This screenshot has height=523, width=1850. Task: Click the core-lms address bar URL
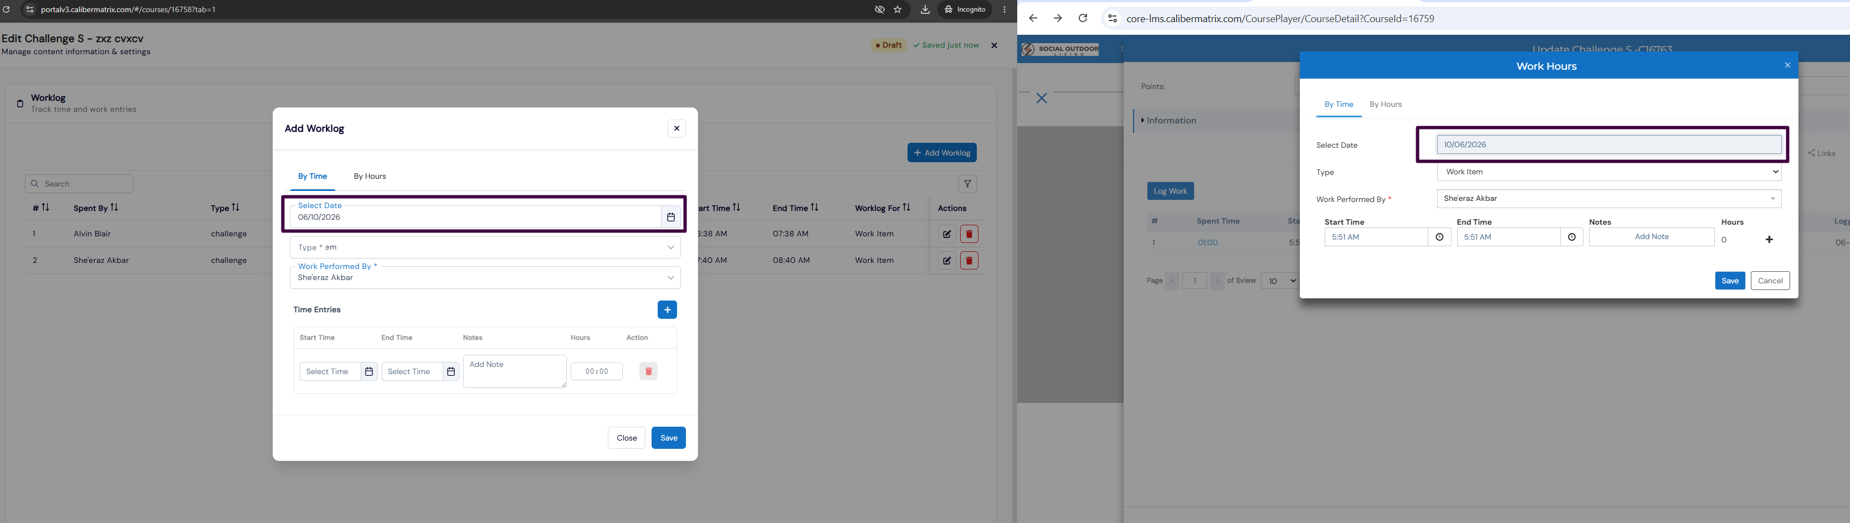[1280, 19]
